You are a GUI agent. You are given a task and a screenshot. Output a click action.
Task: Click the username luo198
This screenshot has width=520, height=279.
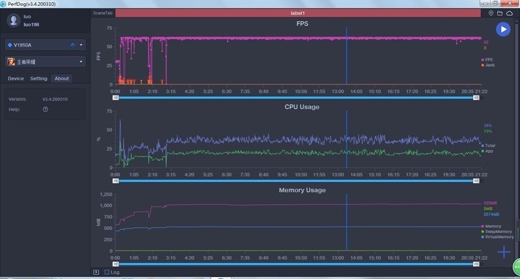tap(31, 25)
